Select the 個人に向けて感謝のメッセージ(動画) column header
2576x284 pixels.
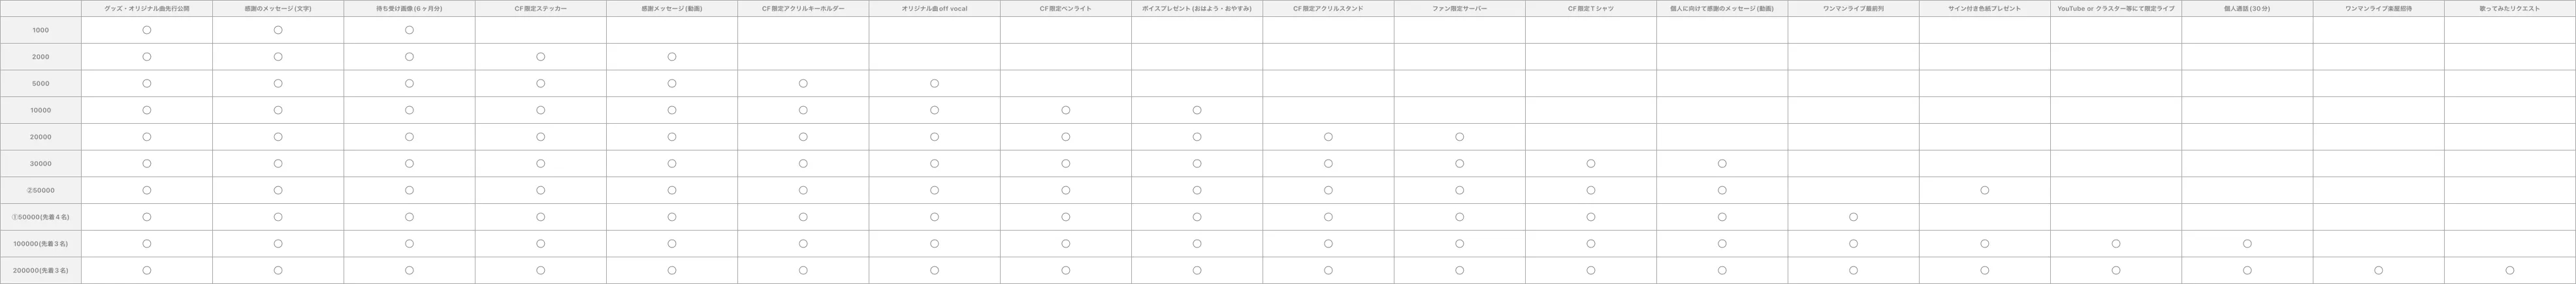(x=1722, y=8)
